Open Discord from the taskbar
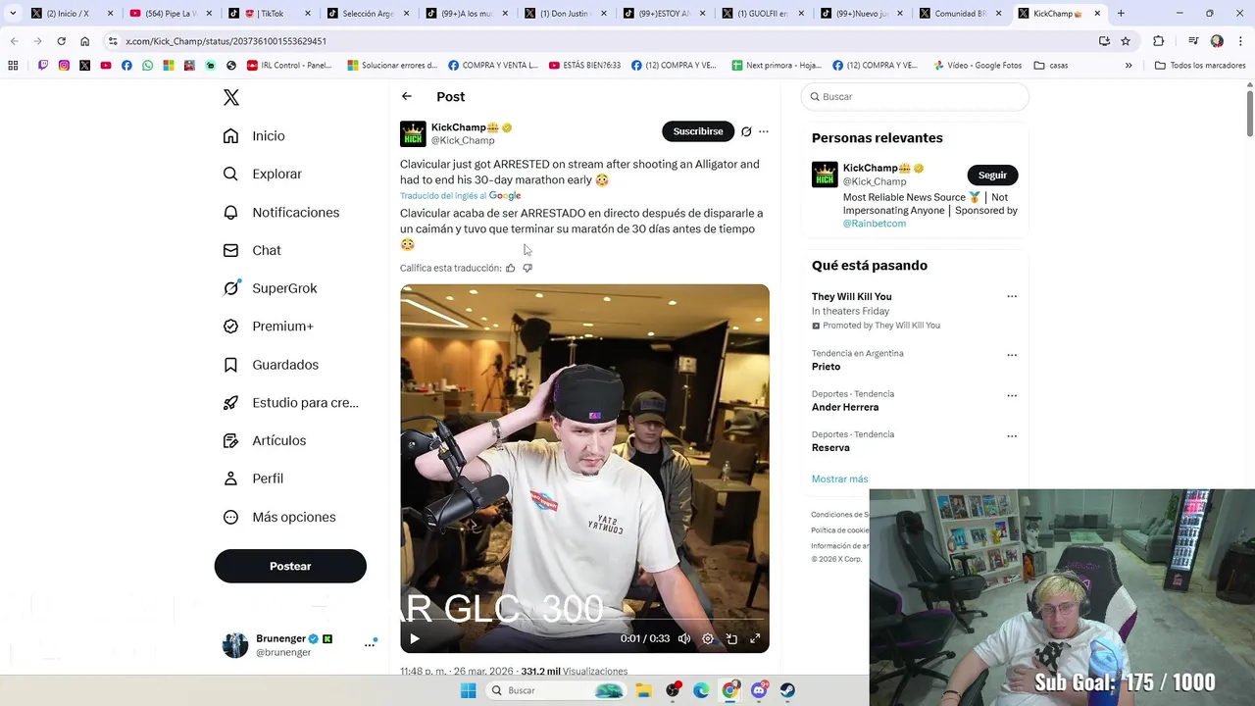1255x706 pixels. click(x=759, y=690)
